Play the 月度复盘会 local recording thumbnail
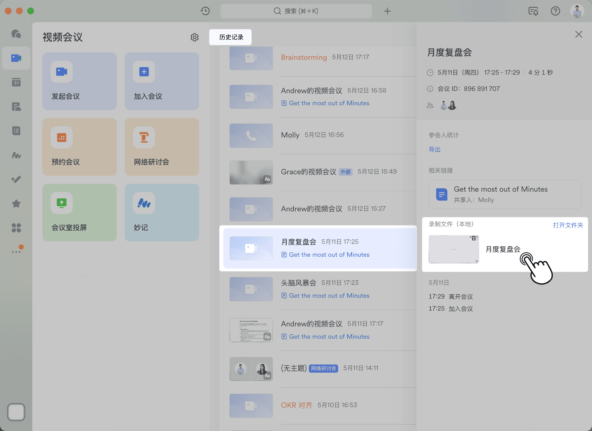Image resolution: width=592 pixels, height=431 pixels. pyautogui.click(x=454, y=249)
